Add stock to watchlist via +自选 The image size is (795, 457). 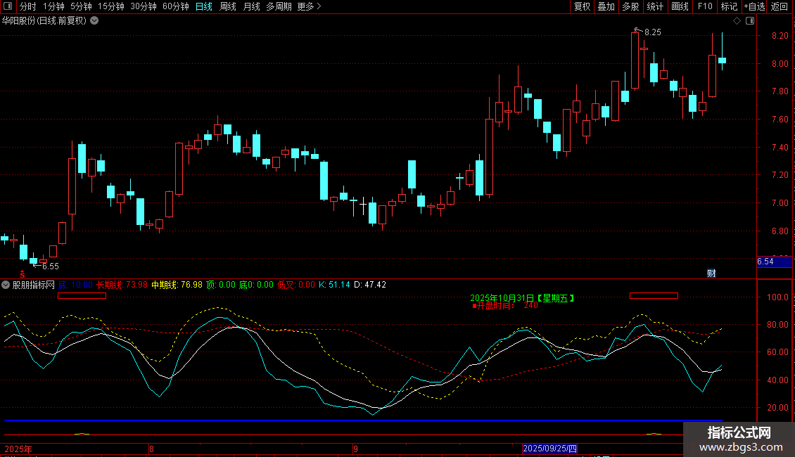pos(754,6)
